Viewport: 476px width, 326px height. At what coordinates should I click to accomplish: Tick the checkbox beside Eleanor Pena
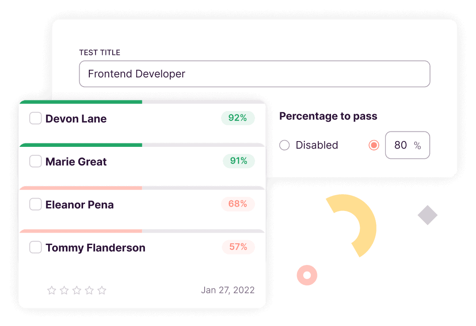pos(35,204)
